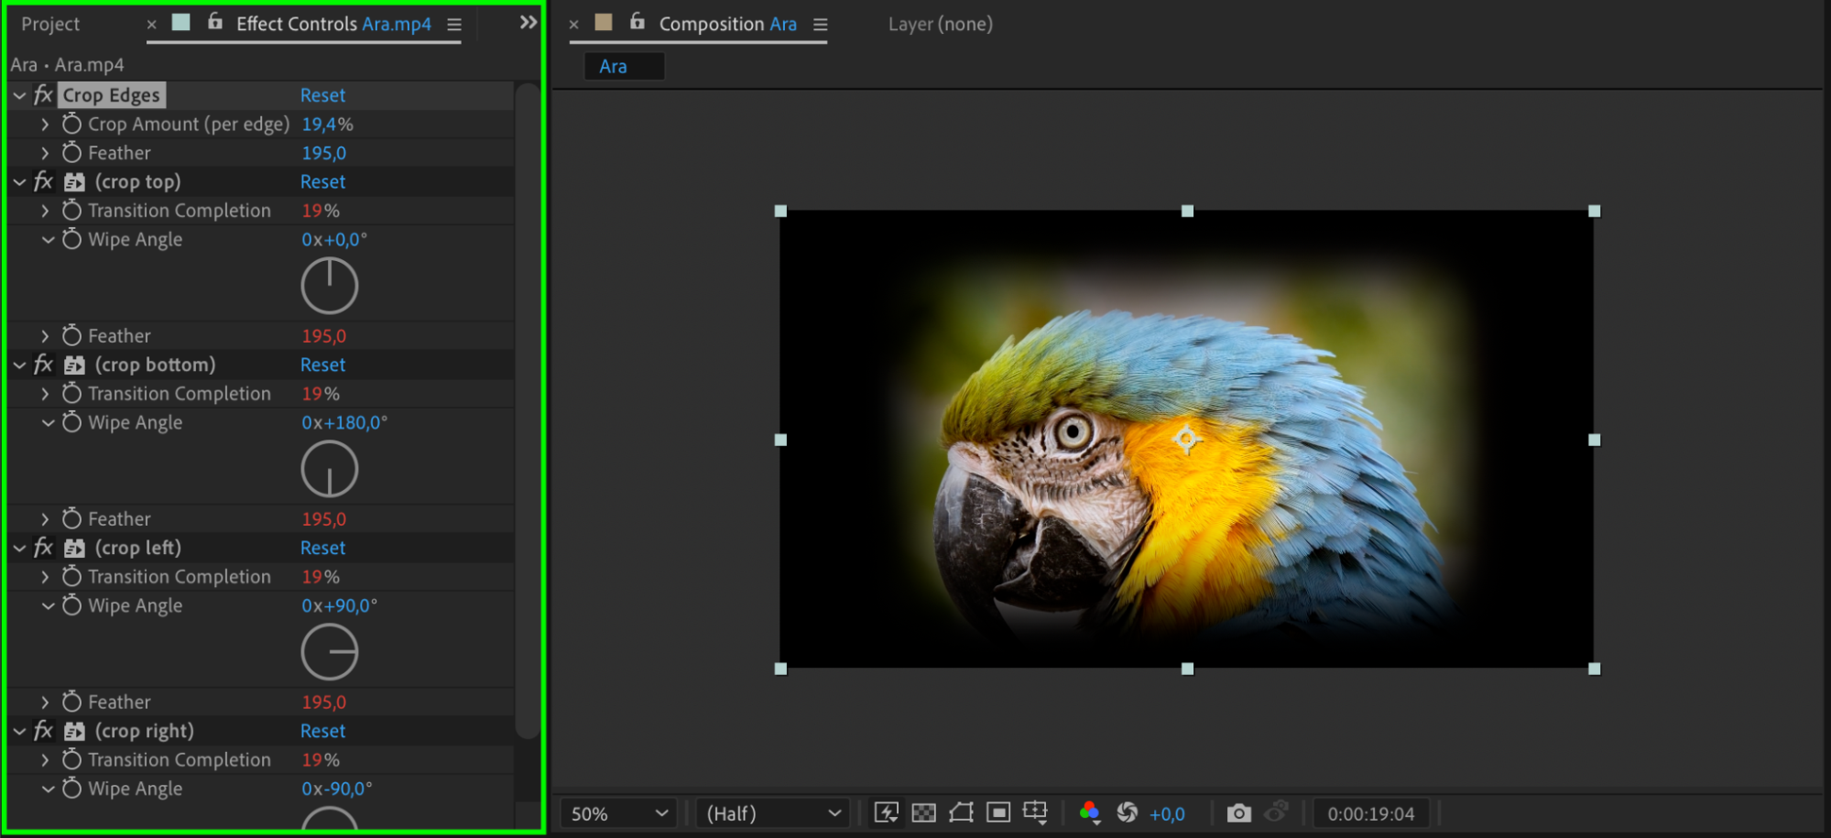Click the Reset Exposure aperture icon
The width and height of the screenshot is (1831, 838).
1127,812
